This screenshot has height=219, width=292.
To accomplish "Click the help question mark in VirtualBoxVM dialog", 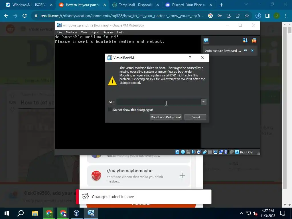I will point(190,58).
